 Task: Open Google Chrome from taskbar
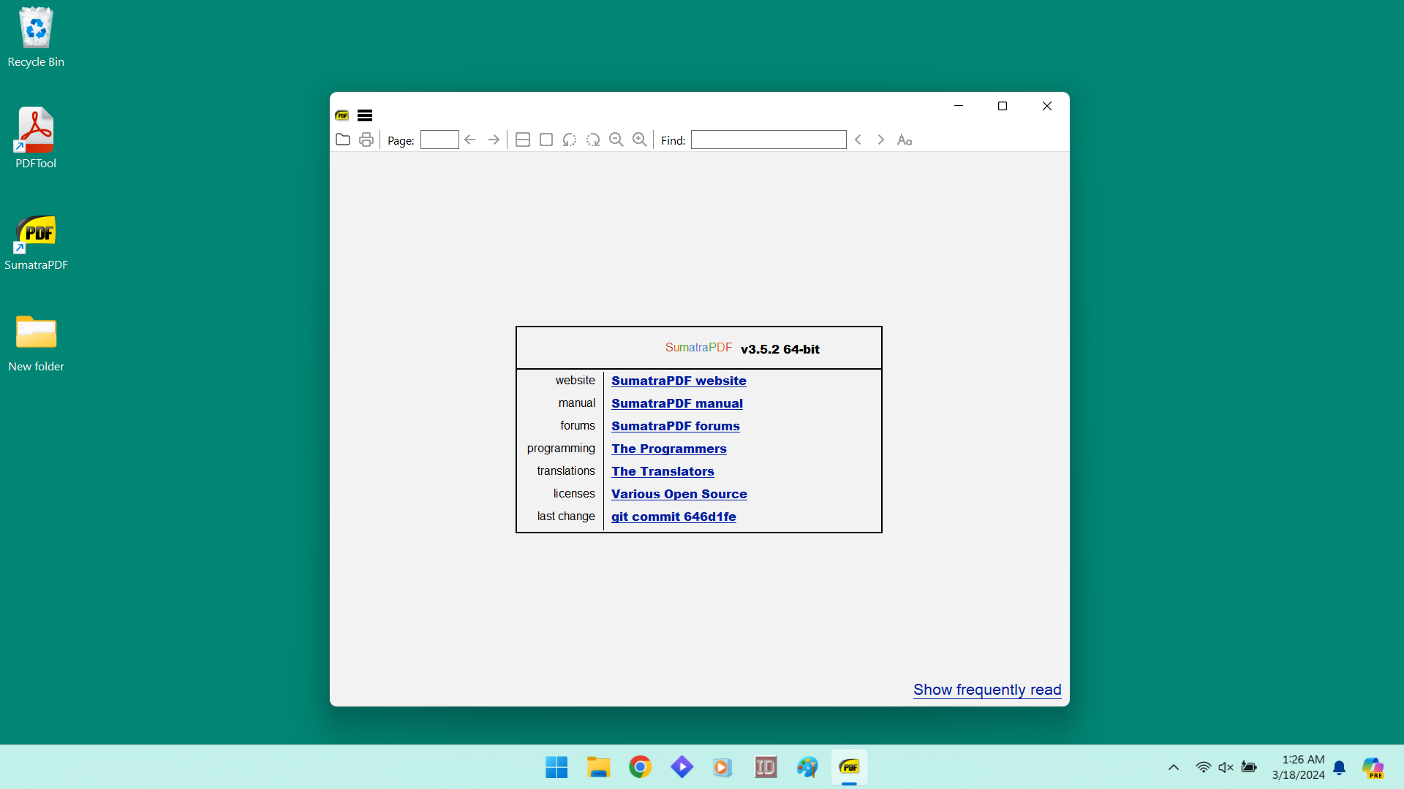click(640, 767)
